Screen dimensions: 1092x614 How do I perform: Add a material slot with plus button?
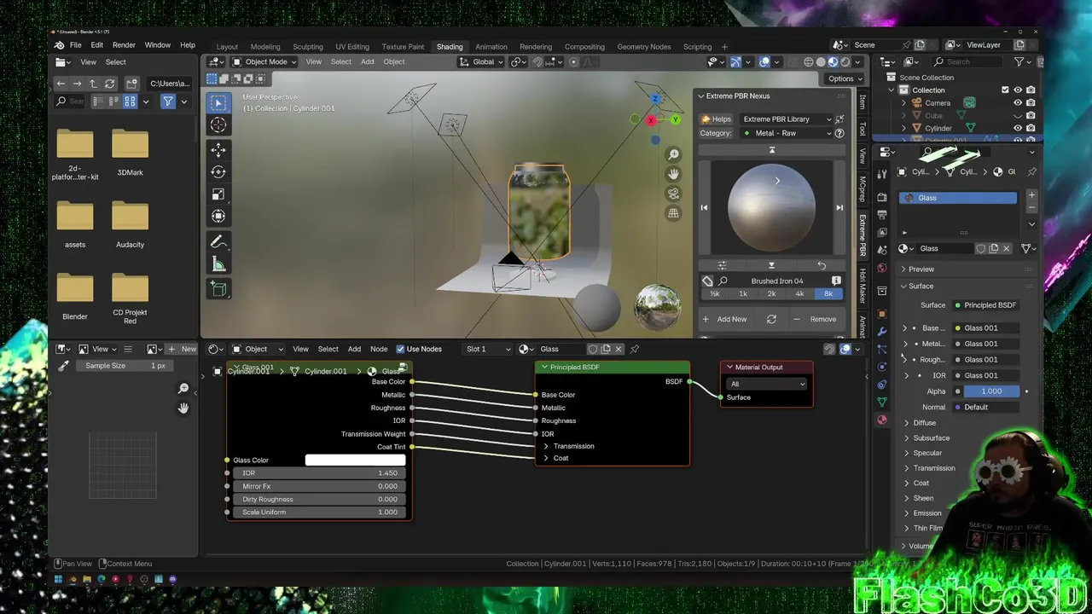coord(1031,195)
